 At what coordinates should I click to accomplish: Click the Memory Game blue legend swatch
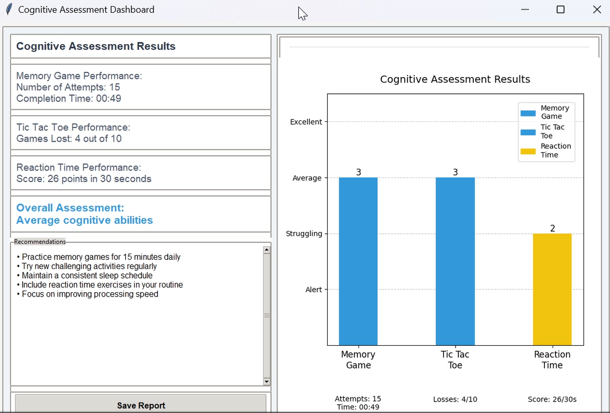coord(528,113)
